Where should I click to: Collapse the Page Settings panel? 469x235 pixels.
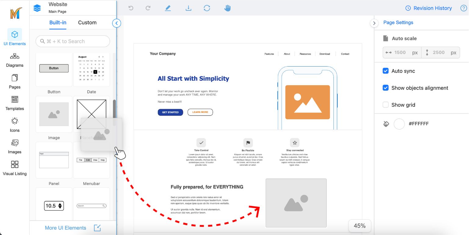[x=374, y=23]
